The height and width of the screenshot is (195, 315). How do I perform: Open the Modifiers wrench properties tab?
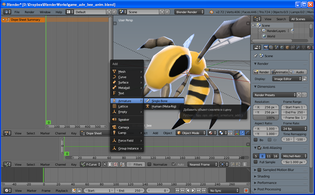click(298, 47)
